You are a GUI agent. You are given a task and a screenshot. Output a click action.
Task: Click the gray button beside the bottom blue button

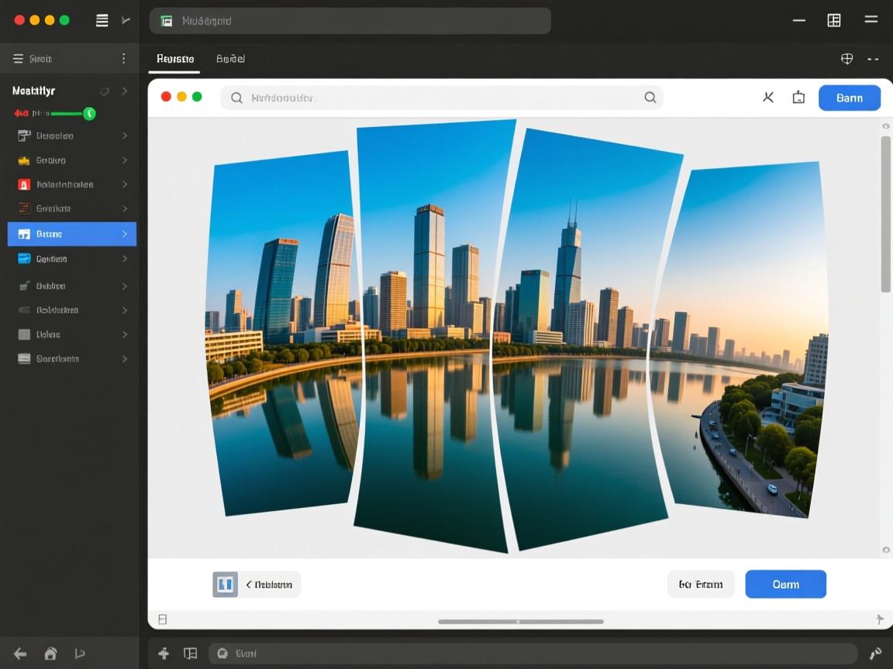pos(700,585)
